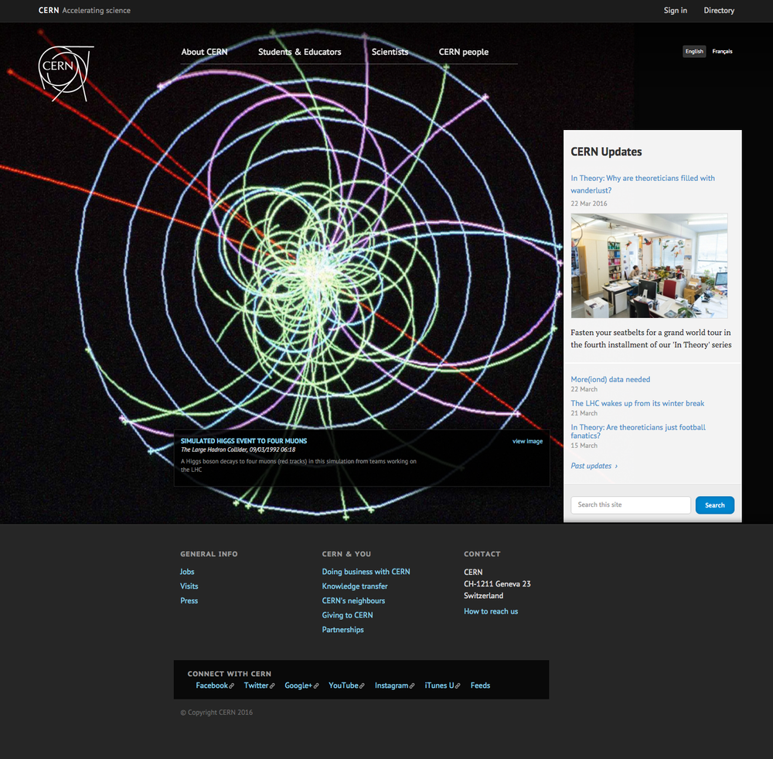Click Past updates link

click(x=594, y=465)
